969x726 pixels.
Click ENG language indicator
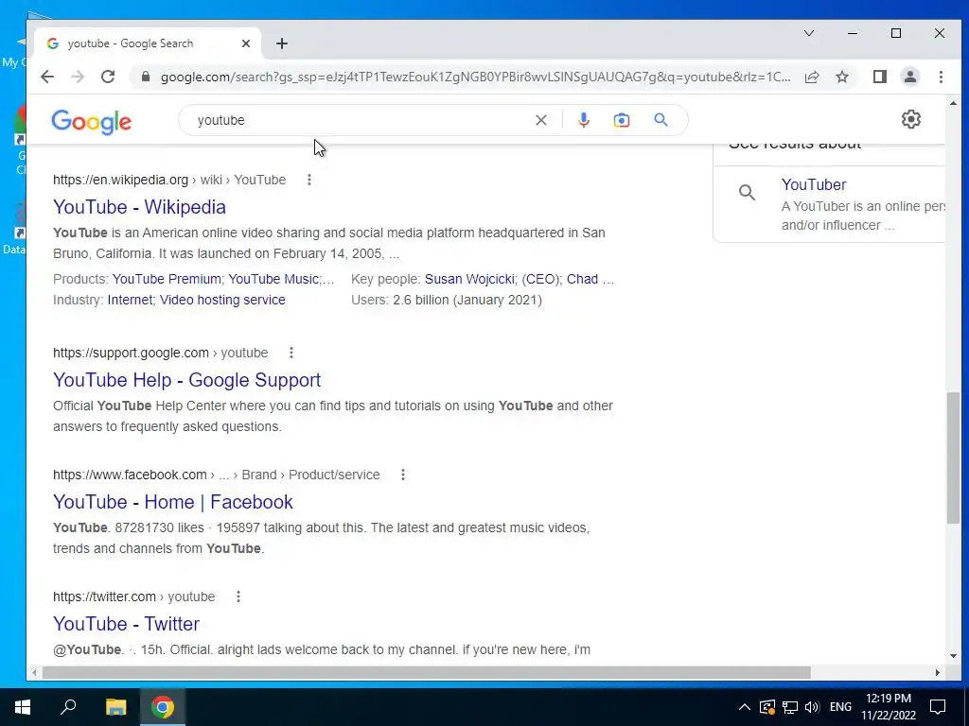point(840,707)
